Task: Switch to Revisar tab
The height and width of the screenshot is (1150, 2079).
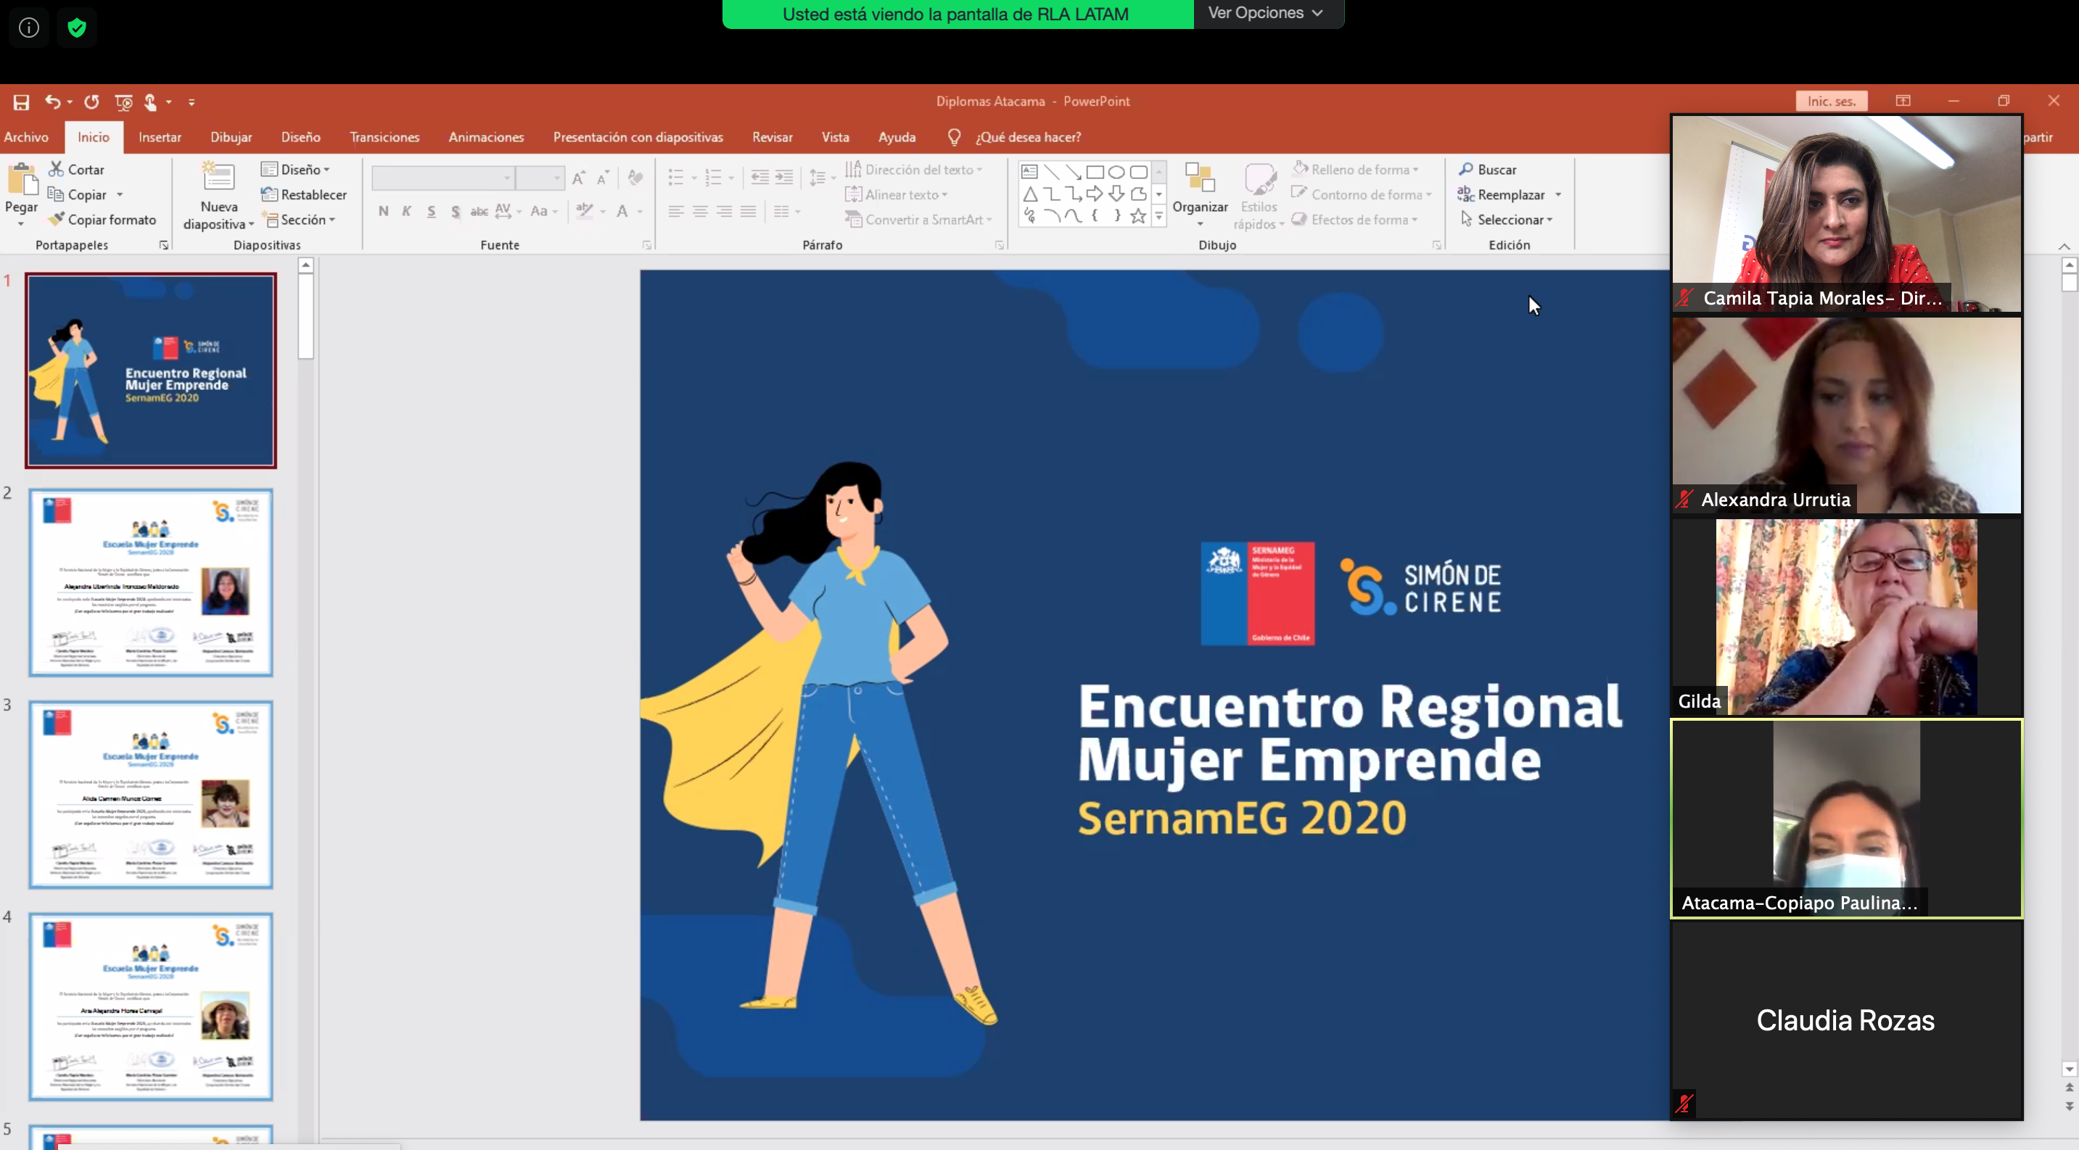Action: coord(772,137)
